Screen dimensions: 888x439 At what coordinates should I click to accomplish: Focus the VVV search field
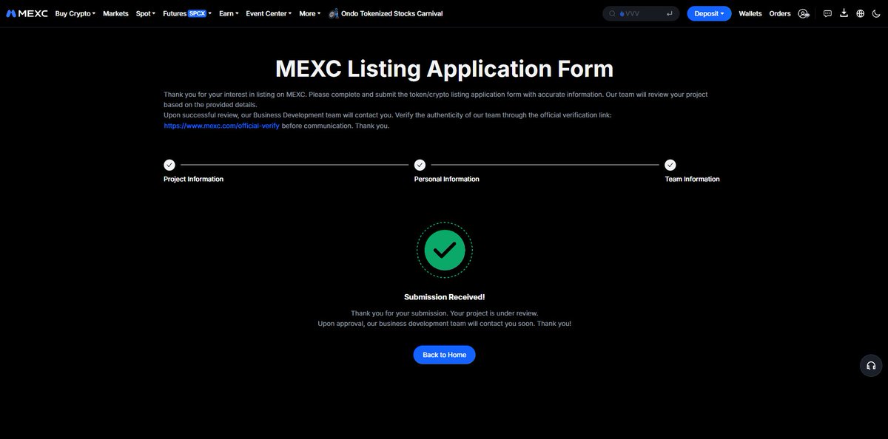pyautogui.click(x=641, y=13)
